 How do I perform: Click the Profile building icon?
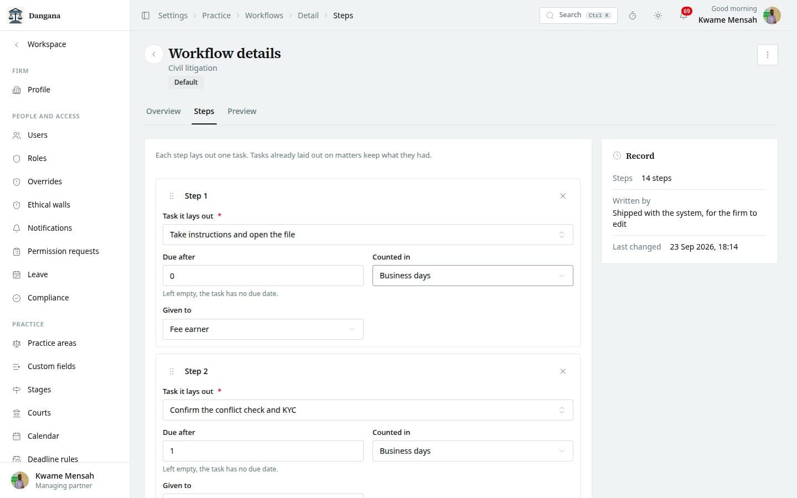tap(17, 90)
